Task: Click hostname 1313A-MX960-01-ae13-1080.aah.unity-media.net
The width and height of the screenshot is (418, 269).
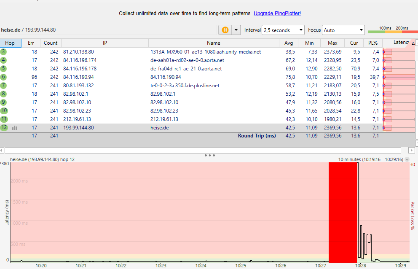Action: point(206,52)
